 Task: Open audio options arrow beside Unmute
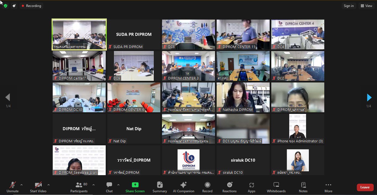[x=22, y=185]
